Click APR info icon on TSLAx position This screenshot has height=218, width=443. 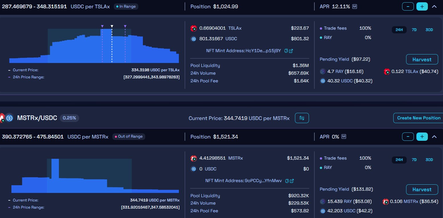pyautogui.click(x=355, y=6)
